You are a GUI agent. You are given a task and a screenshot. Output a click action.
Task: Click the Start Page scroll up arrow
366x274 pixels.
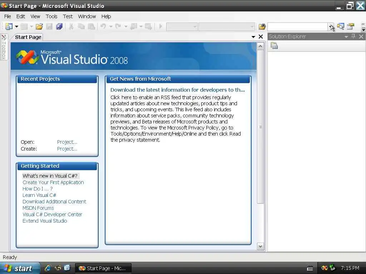(x=261, y=46)
